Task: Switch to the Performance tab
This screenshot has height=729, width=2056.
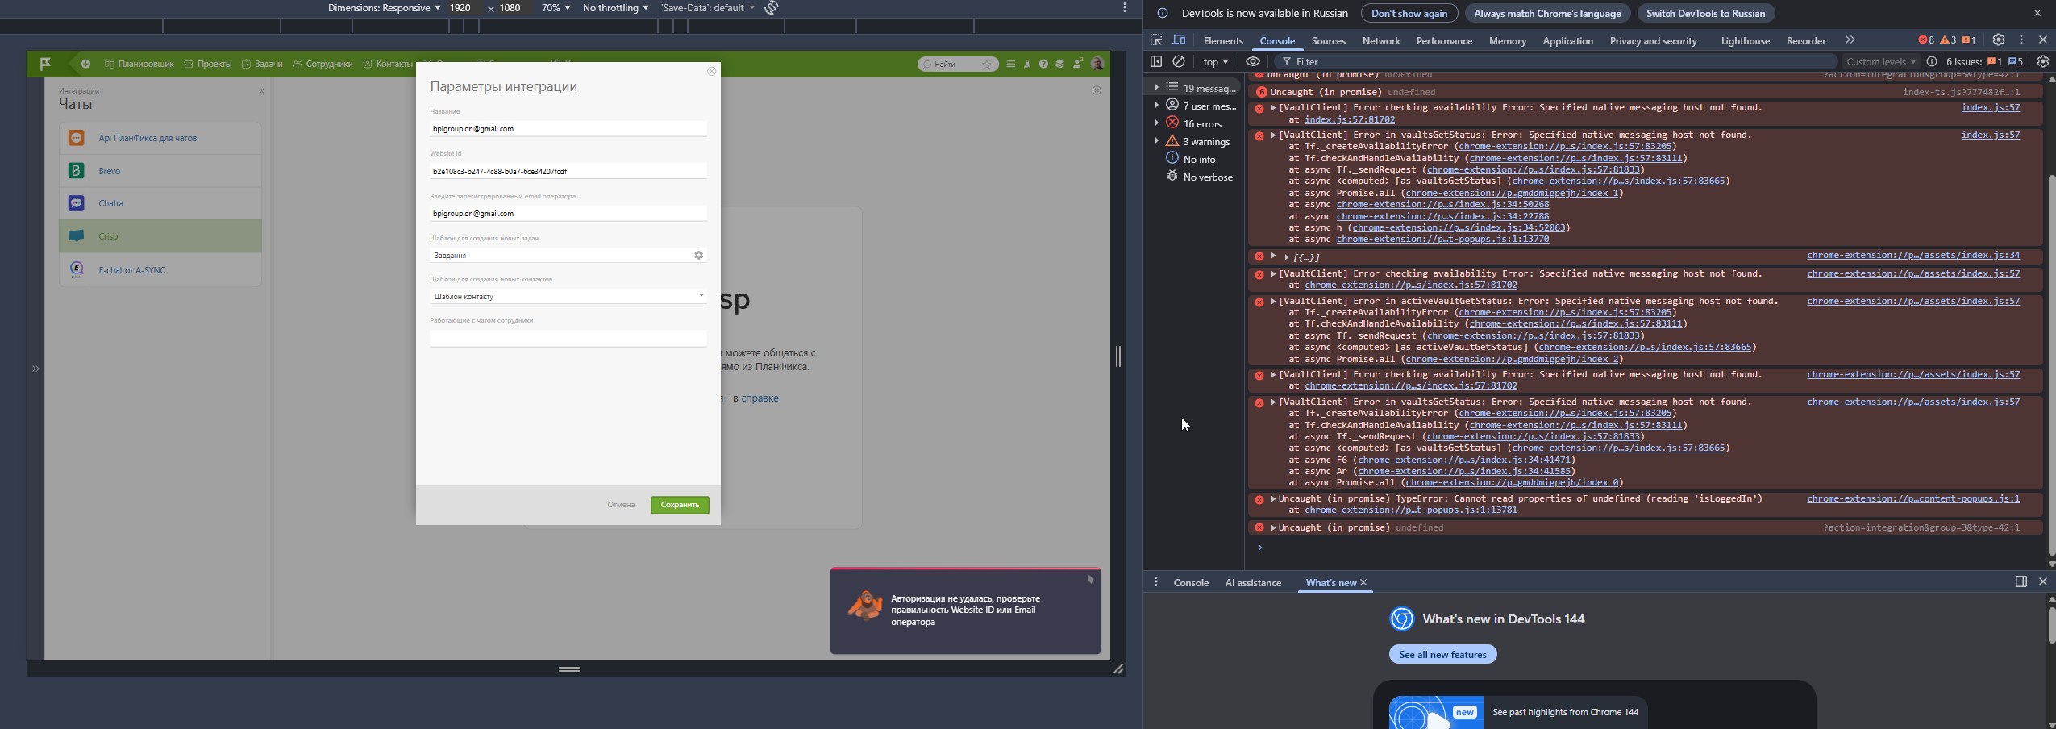Action: pos(1444,40)
